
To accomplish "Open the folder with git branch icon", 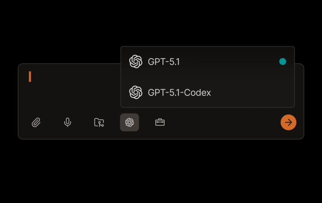I will coord(99,123).
